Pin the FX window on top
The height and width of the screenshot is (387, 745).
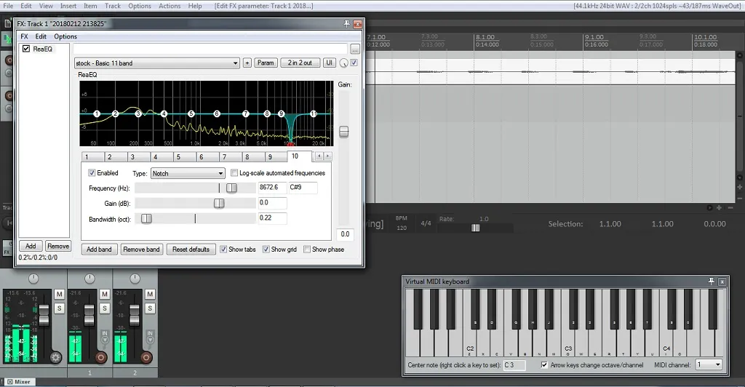click(347, 24)
